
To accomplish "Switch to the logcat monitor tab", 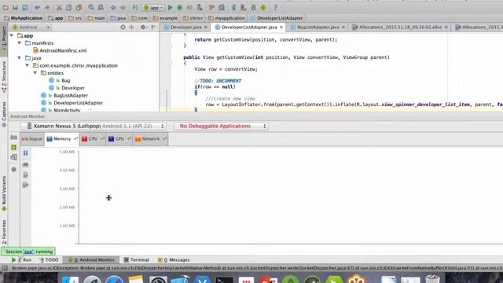I will click(x=32, y=139).
